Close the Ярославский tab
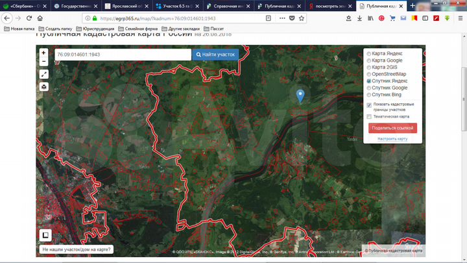 [x=146, y=6]
